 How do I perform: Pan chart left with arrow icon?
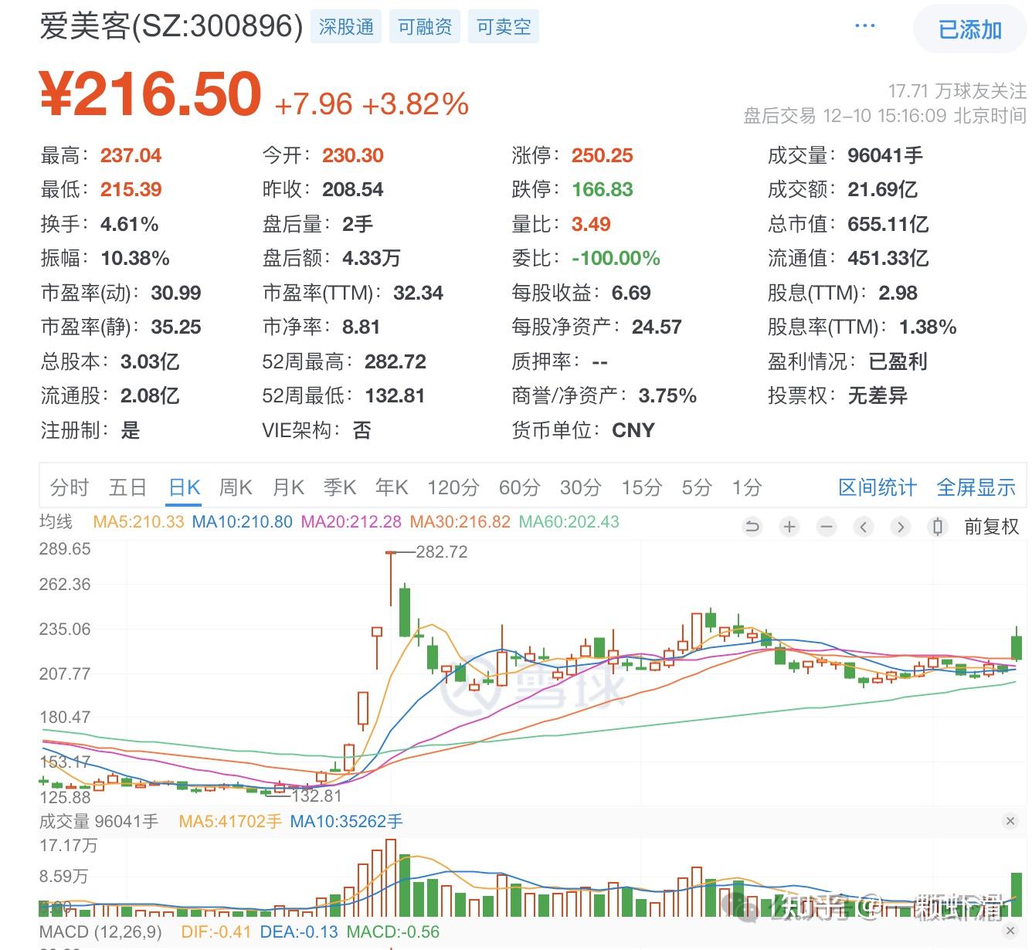[x=864, y=527]
